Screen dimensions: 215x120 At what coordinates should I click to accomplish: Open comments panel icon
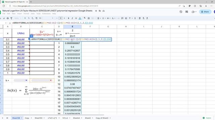187,12
